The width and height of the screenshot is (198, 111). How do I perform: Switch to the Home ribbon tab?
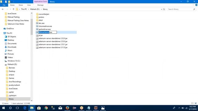[x=12, y=5]
